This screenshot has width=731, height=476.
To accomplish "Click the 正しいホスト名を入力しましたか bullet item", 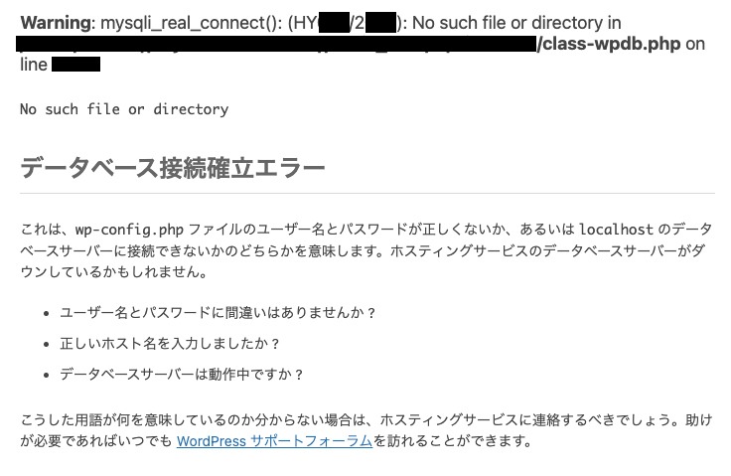I will click(x=171, y=343).
